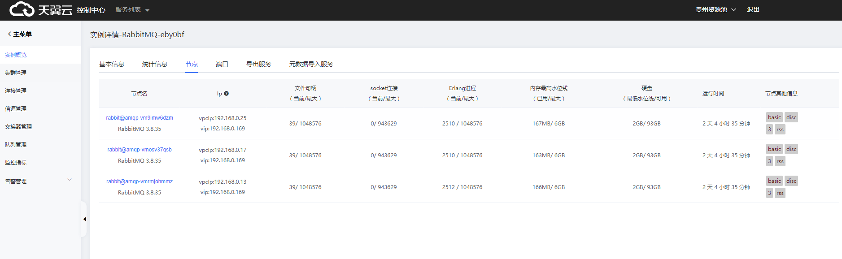
Task: Switch to the 基本信息 tab
Action: [112, 64]
